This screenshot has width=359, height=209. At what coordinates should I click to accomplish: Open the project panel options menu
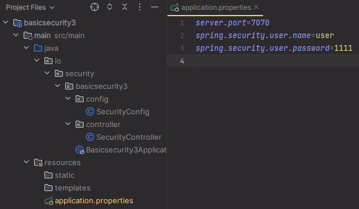point(140,7)
